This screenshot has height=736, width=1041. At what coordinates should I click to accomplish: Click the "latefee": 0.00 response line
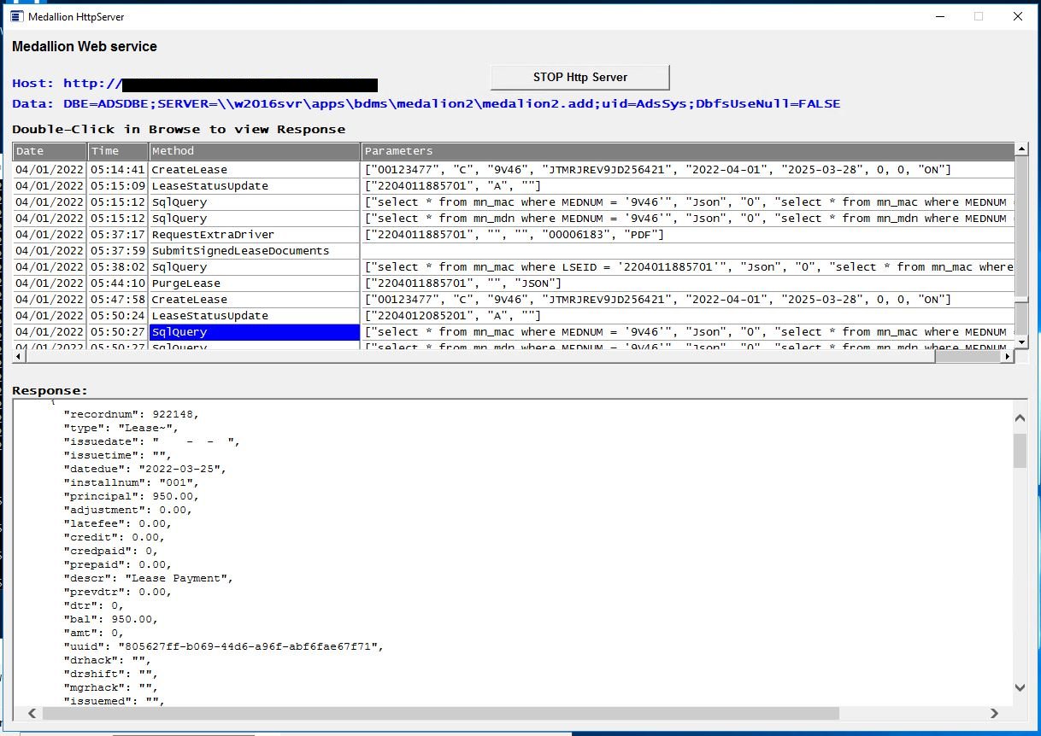tap(118, 523)
